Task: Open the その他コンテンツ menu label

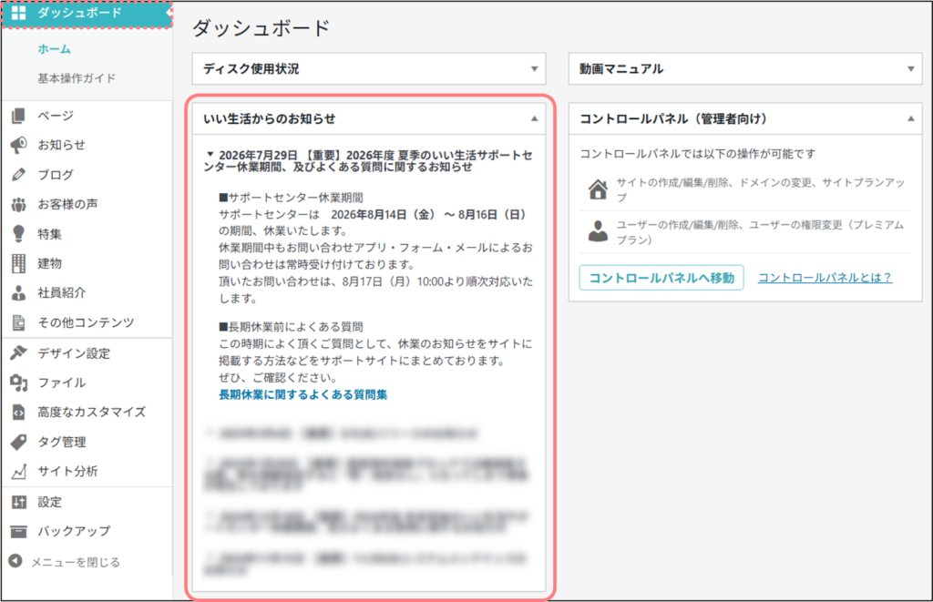Action: [x=86, y=322]
